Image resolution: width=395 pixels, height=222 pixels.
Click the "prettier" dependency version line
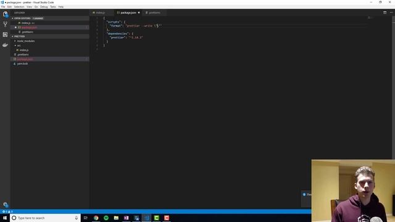point(127,38)
